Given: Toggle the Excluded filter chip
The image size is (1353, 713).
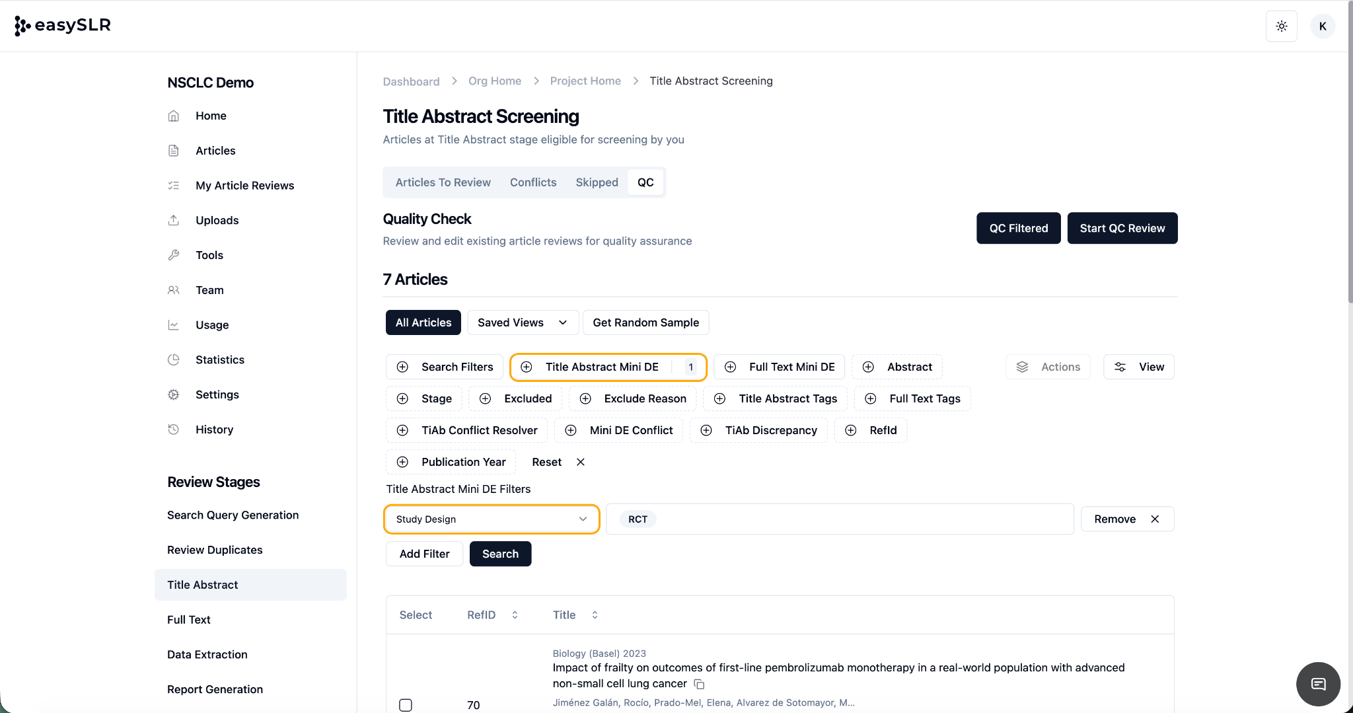Looking at the screenshot, I should (x=515, y=398).
